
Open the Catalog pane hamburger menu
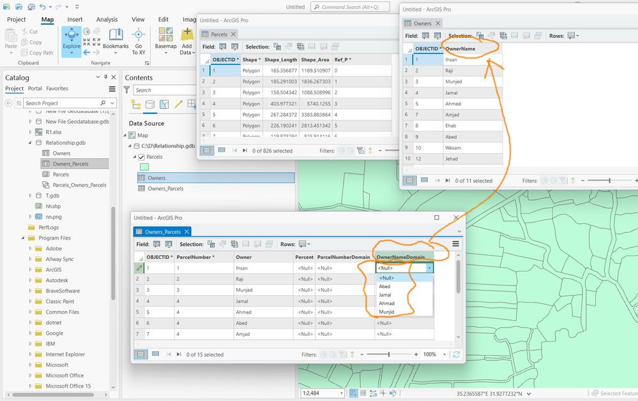click(112, 89)
